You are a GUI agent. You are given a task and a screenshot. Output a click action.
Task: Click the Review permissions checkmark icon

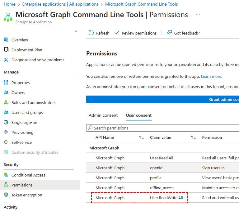coord(117,33)
